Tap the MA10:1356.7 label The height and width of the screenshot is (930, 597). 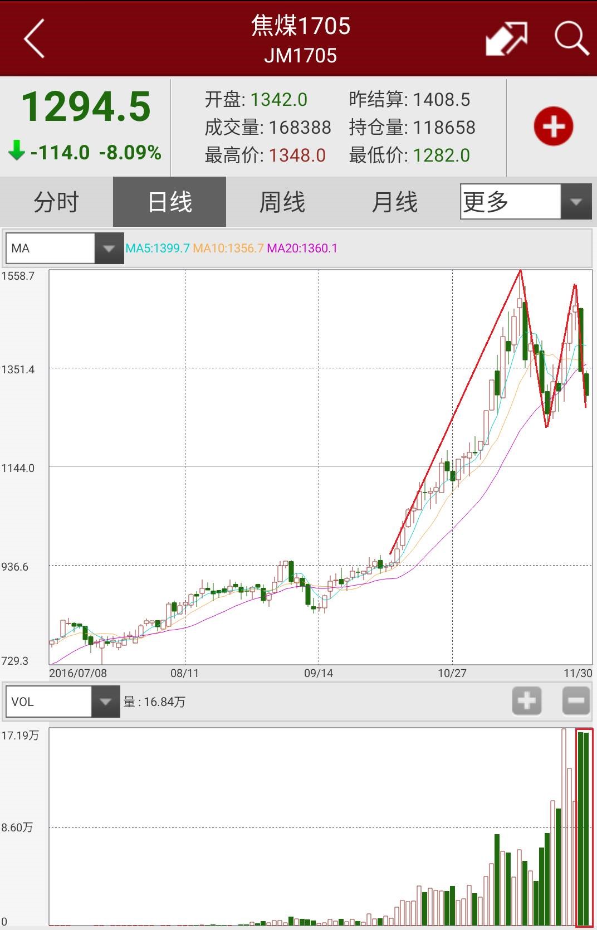tap(228, 249)
